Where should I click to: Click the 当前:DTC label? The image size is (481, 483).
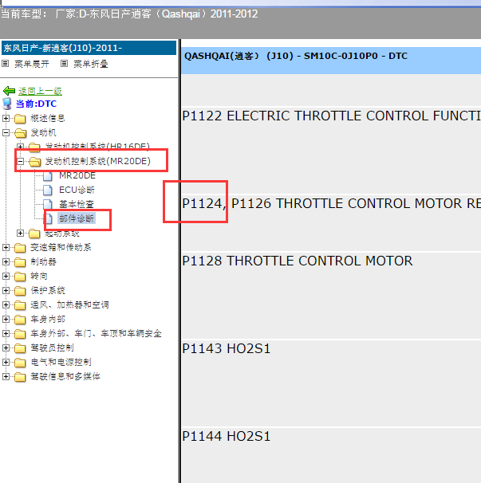(x=36, y=104)
